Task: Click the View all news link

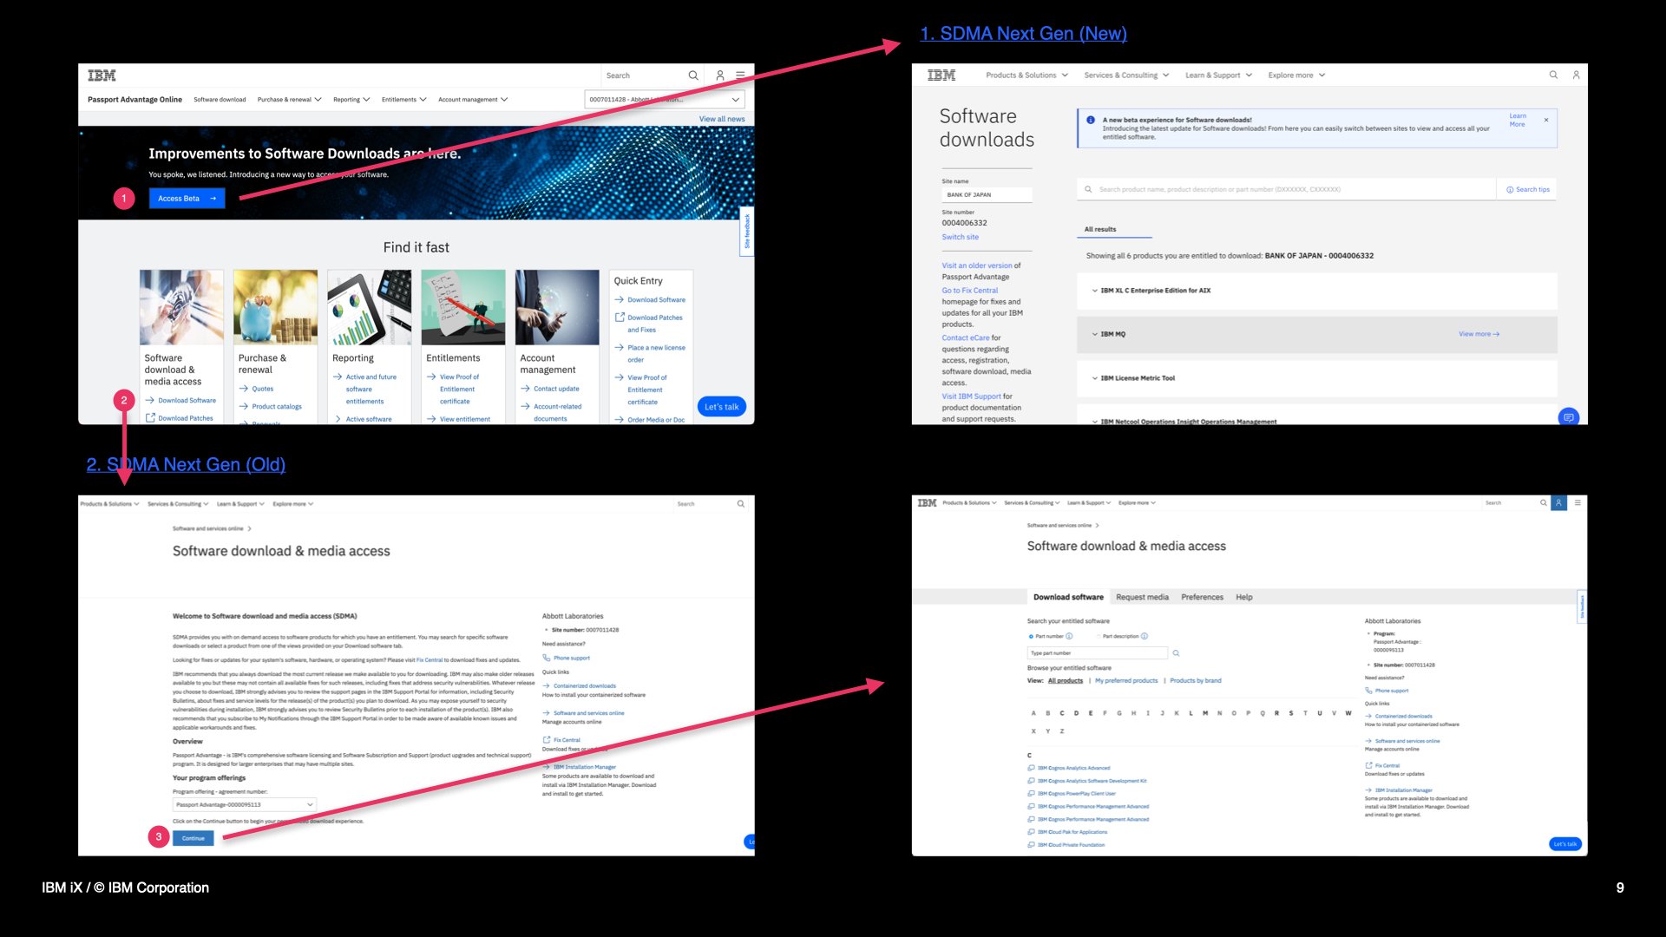Action: point(722,119)
